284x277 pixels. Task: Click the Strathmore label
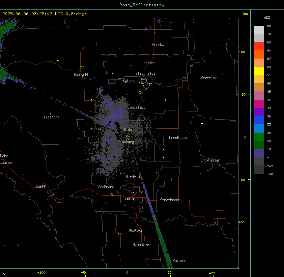click(x=170, y=200)
